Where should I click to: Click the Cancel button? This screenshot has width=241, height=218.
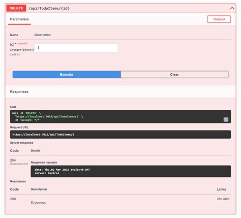[219, 19]
